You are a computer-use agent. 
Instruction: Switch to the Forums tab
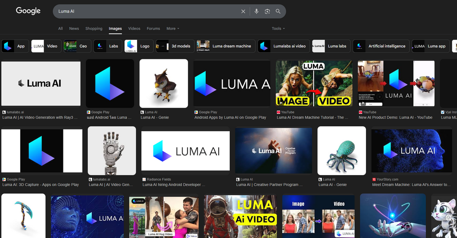click(154, 29)
